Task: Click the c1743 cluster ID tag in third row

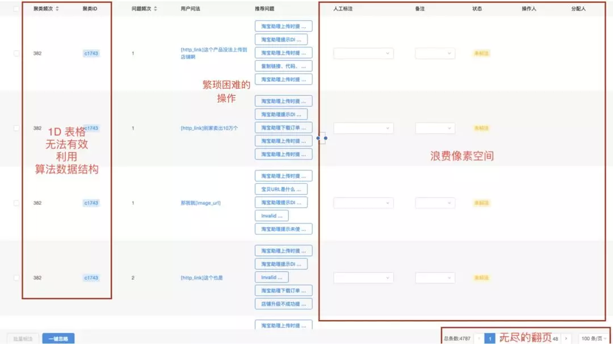Action: click(x=91, y=203)
